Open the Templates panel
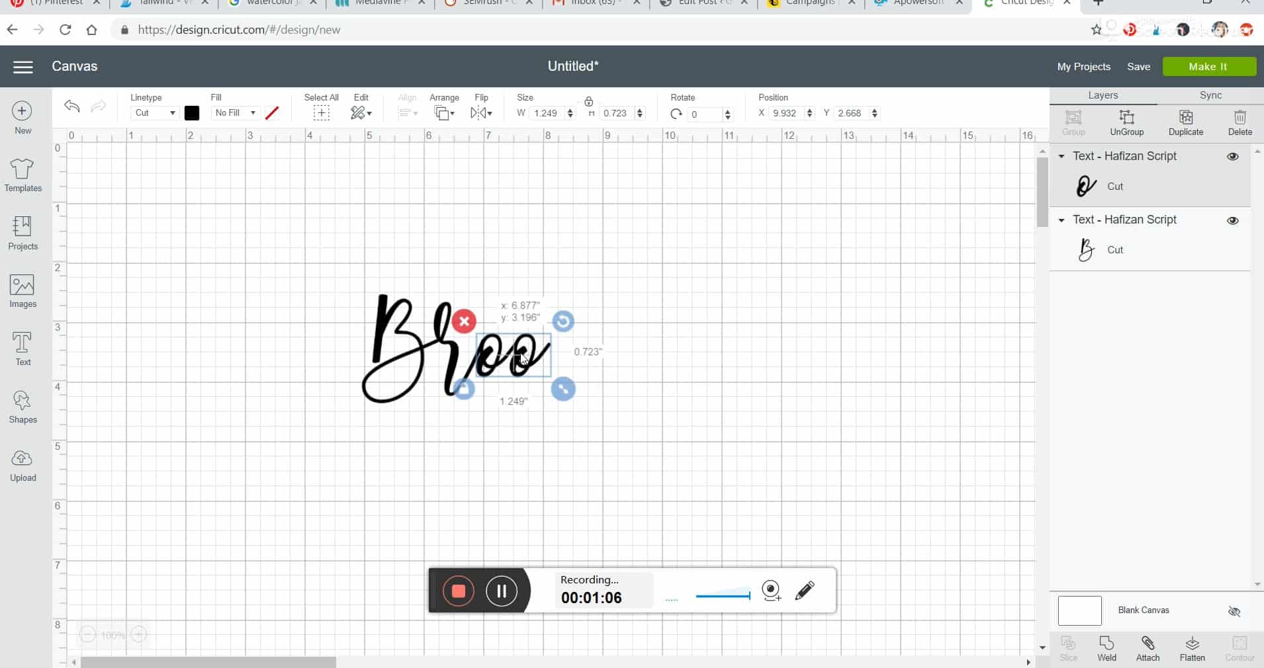Viewport: 1264px width, 668px height. click(23, 176)
